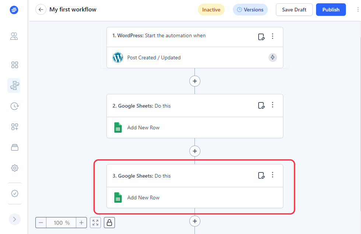361x234 pixels.
Task: Expand the sidebar with the chevron arrow
Action: tap(15, 219)
